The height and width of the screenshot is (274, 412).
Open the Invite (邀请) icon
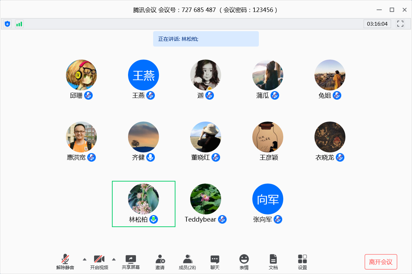coord(160,262)
